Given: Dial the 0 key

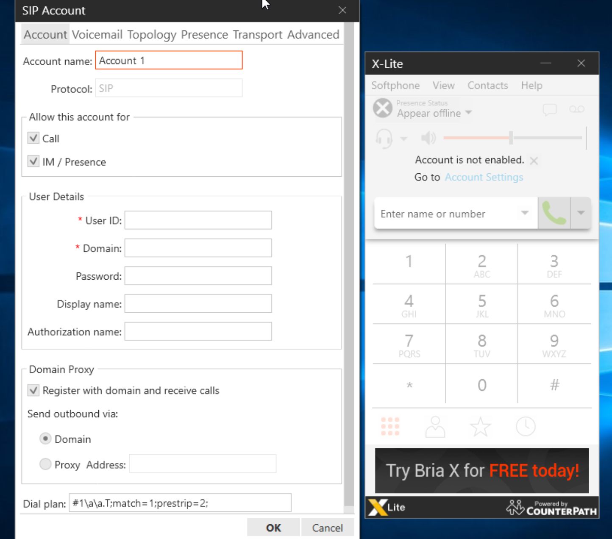Looking at the screenshot, I should 482,384.
